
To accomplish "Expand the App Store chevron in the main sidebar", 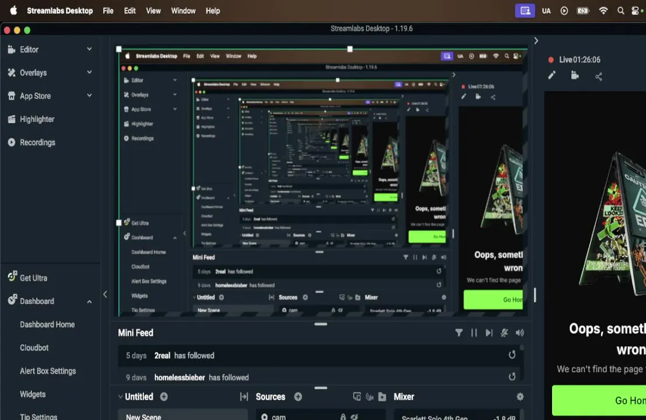I will pos(89,95).
